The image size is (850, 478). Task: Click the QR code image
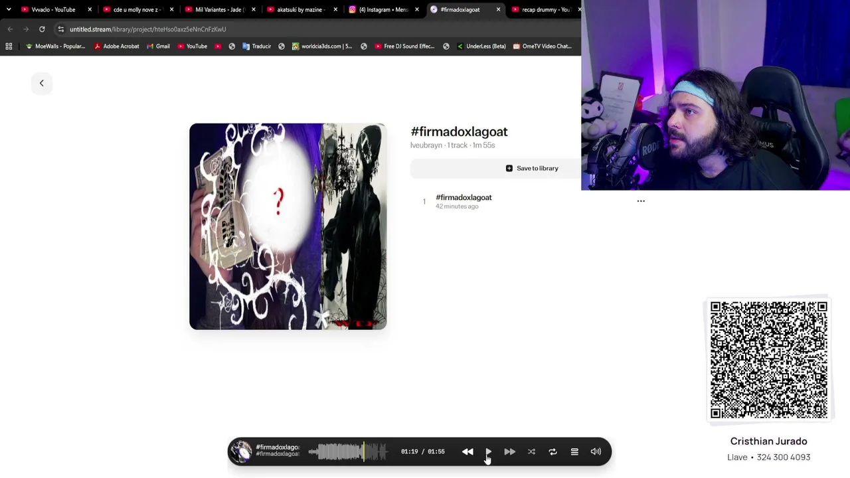[x=769, y=360]
